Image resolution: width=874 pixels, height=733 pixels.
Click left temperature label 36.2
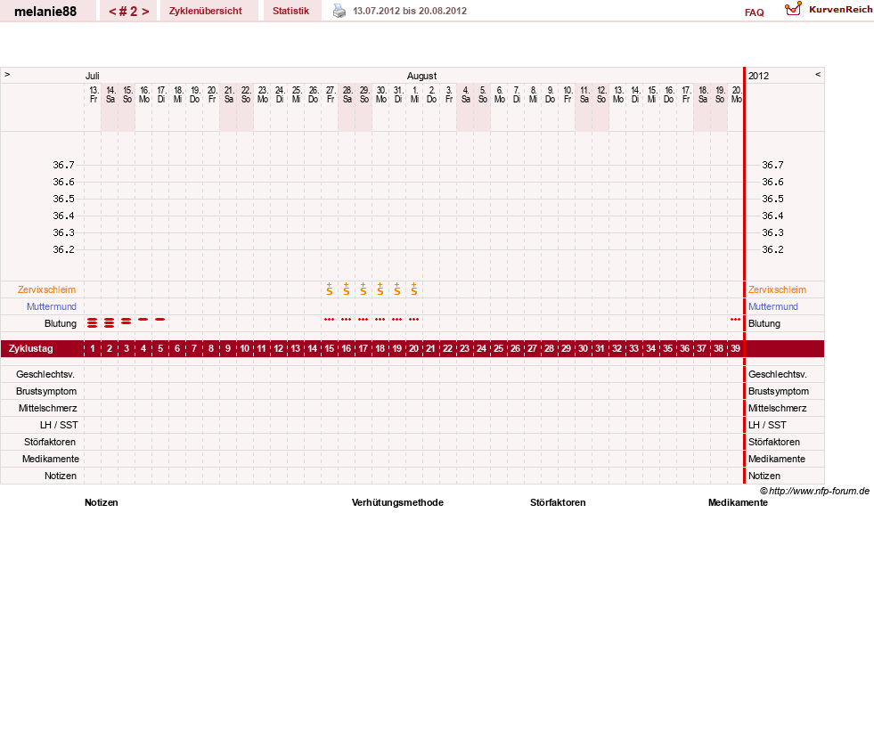63,249
